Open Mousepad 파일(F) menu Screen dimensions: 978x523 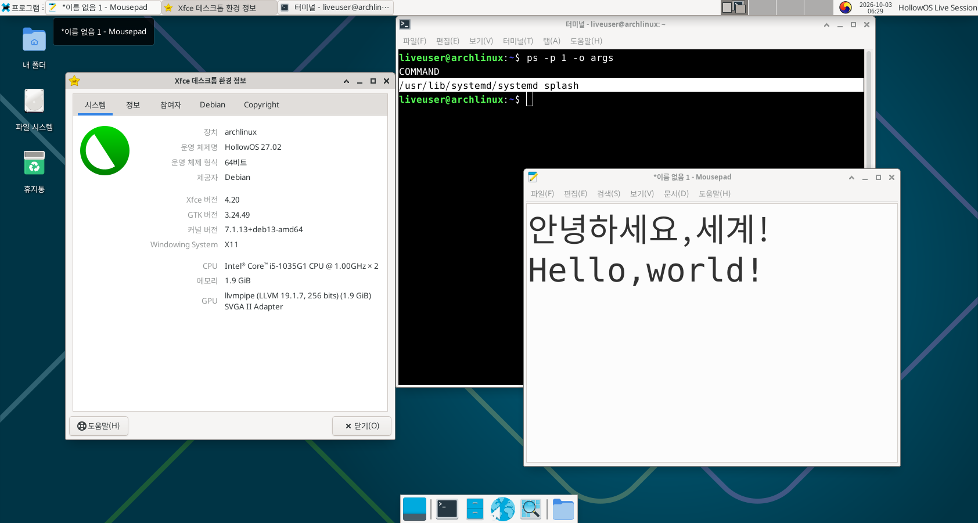point(542,194)
